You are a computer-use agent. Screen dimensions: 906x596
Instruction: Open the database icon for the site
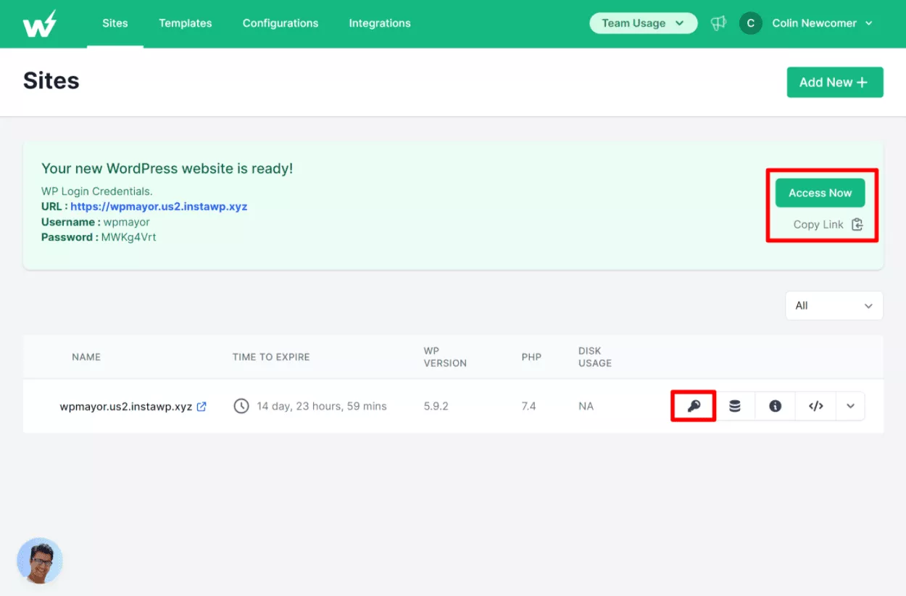735,406
